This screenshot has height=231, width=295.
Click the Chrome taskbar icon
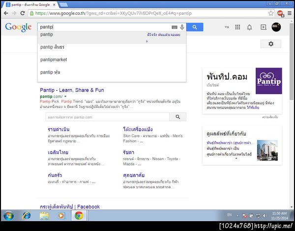[79, 216]
